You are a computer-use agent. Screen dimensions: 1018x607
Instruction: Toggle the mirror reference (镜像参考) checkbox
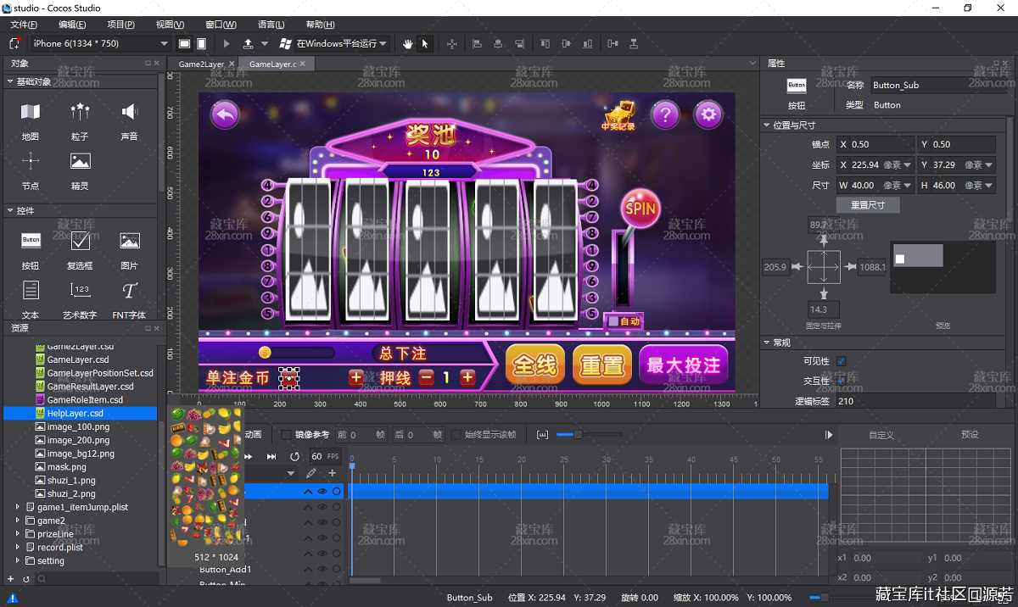[286, 435]
